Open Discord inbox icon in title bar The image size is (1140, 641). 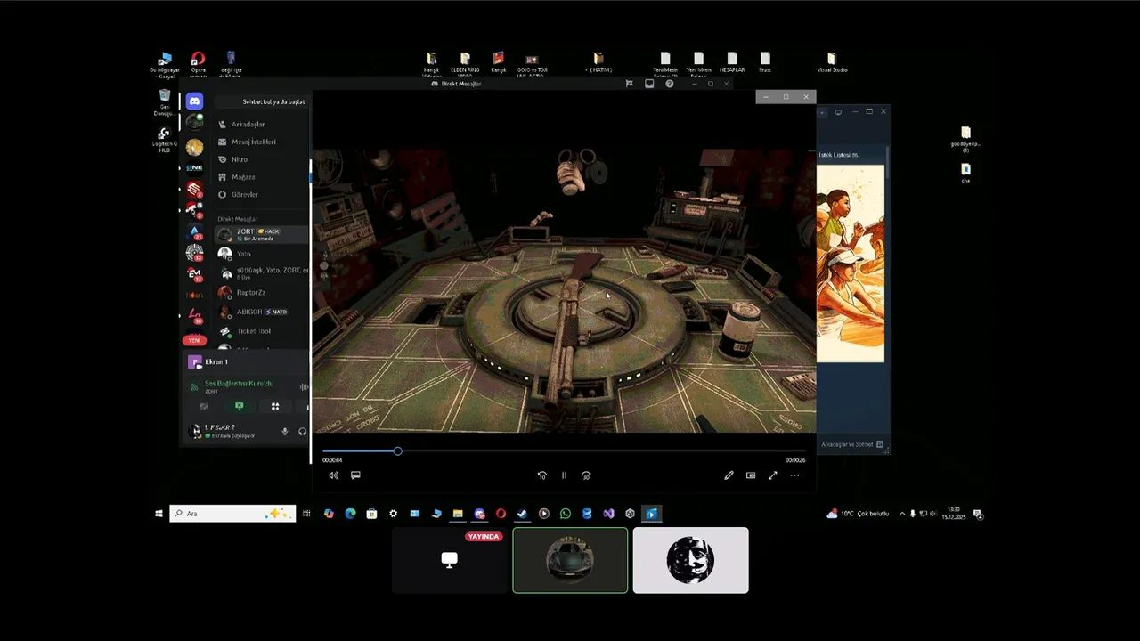coord(649,84)
